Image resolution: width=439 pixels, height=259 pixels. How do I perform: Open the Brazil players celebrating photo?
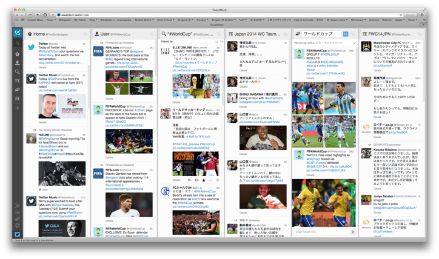click(x=324, y=203)
